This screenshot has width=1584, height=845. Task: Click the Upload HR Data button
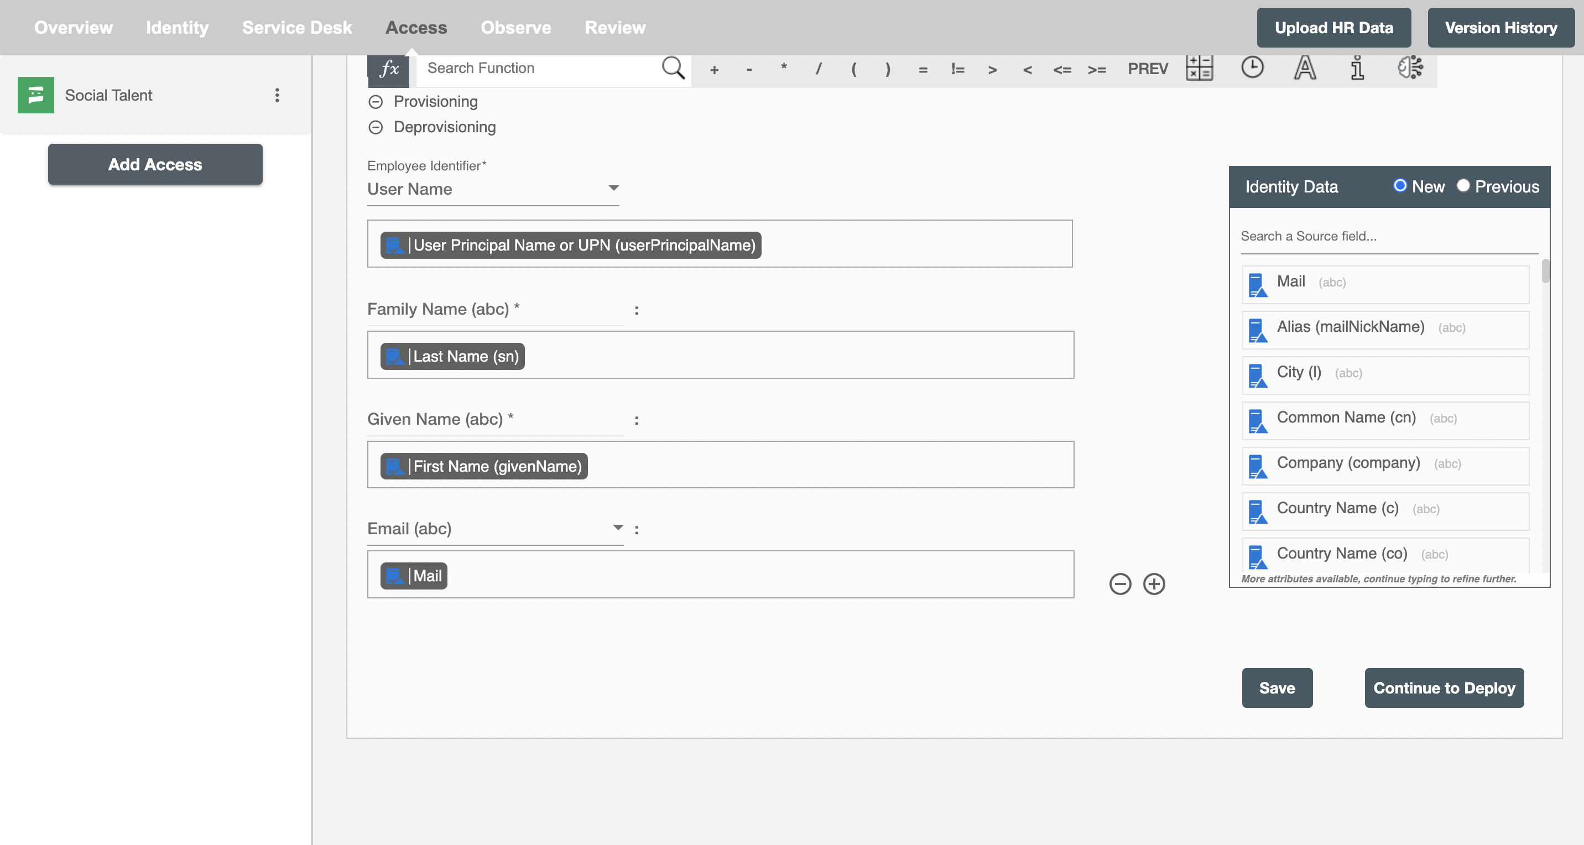(1333, 28)
